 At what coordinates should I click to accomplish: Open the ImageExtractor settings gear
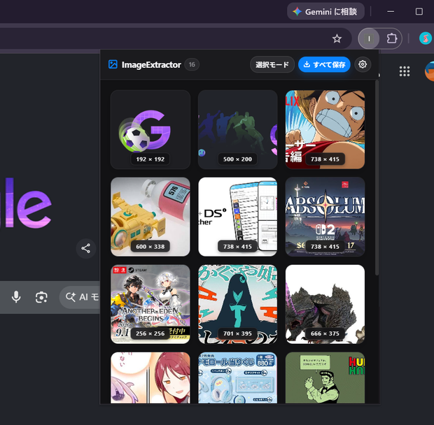363,64
